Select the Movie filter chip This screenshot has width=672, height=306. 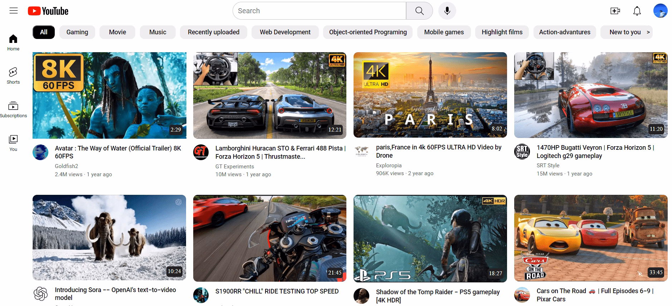click(x=117, y=32)
